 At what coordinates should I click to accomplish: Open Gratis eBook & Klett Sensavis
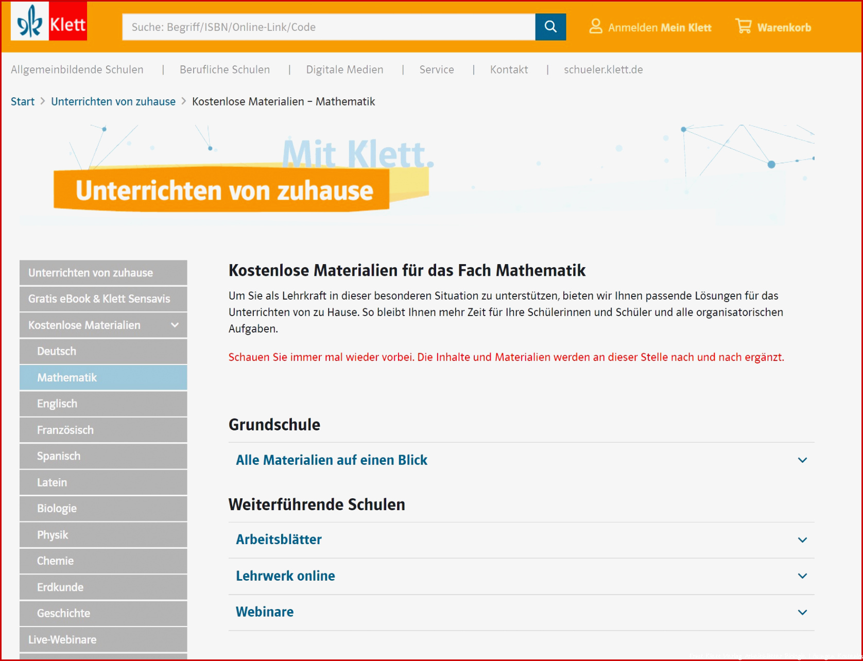click(x=103, y=299)
